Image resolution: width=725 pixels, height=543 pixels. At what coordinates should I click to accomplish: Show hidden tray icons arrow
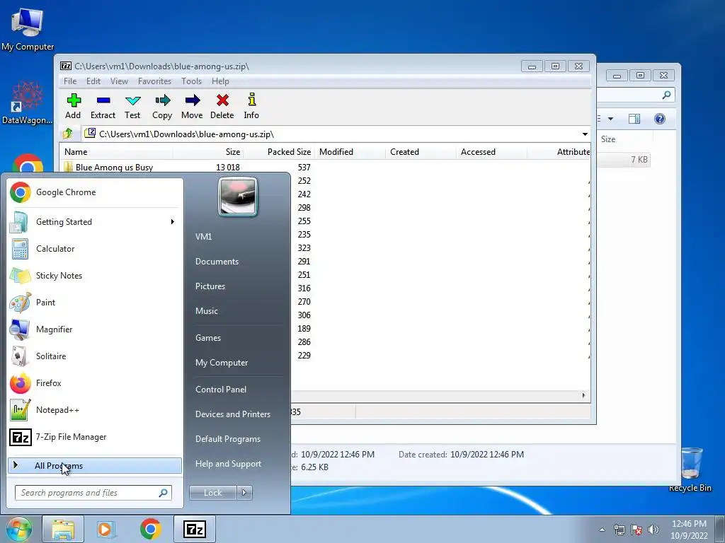[602, 530]
